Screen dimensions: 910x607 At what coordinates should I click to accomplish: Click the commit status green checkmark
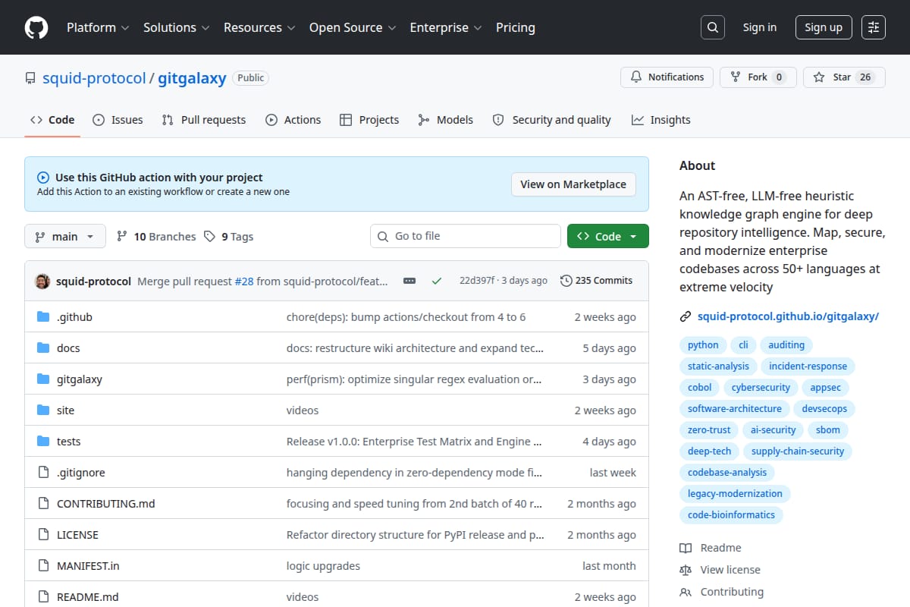tap(437, 281)
